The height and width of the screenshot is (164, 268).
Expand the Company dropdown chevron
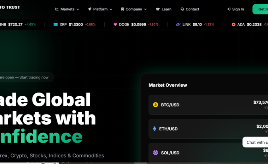point(145,9)
